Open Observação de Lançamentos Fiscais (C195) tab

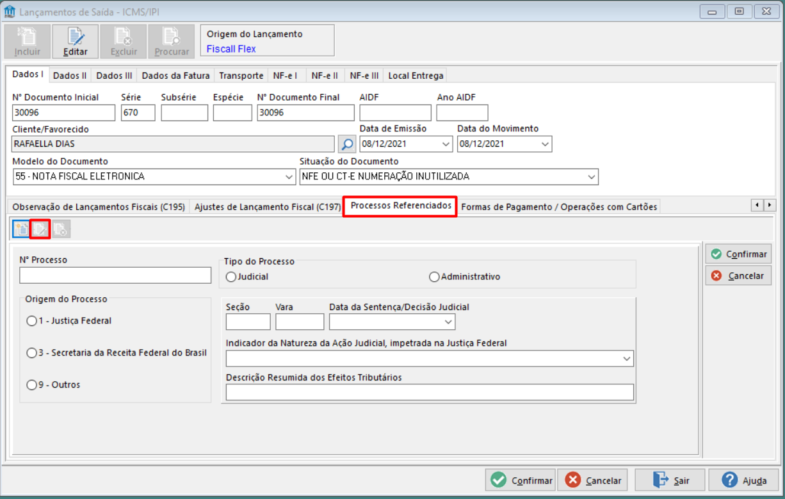tap(99, 207)
